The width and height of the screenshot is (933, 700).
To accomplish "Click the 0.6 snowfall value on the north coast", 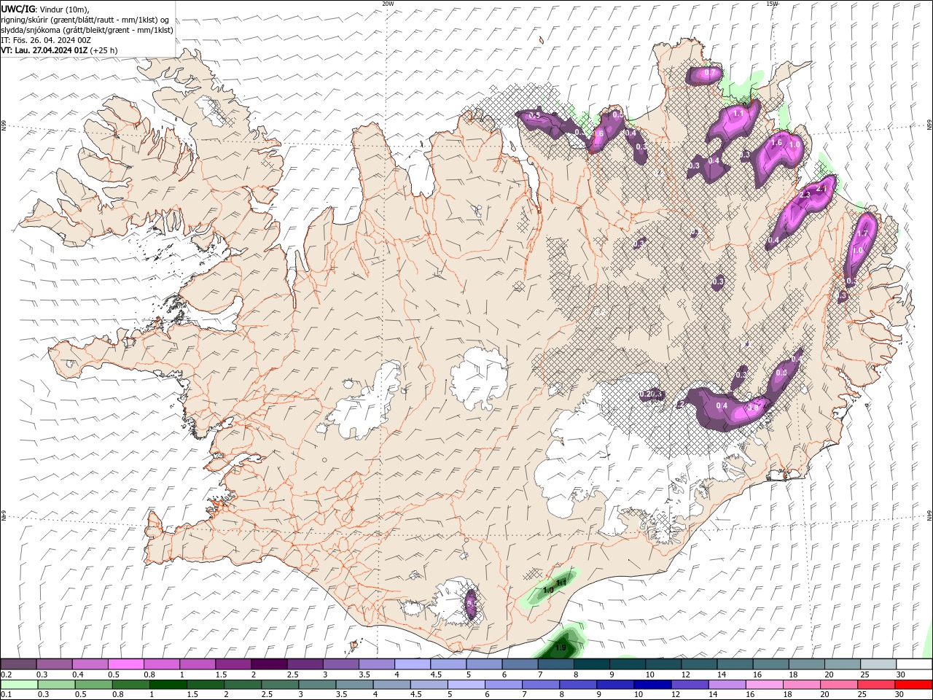I will (598, 134).
